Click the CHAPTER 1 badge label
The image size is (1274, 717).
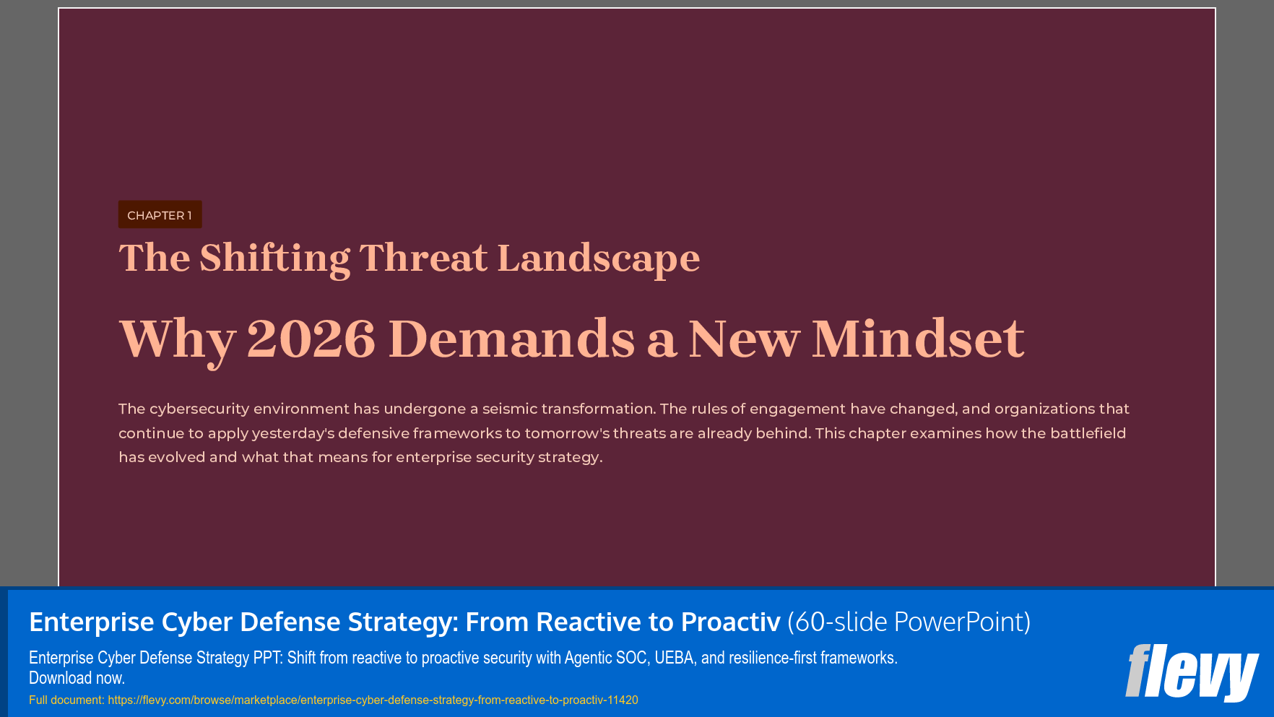click(x=160, y=214)
